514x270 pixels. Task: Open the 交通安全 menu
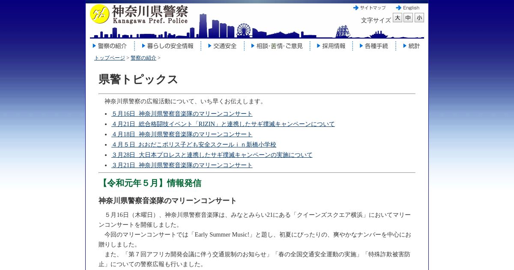tap(222, 46)
